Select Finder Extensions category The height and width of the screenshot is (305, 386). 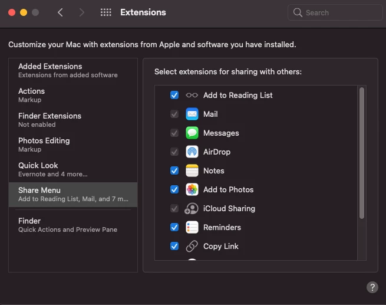73,120
